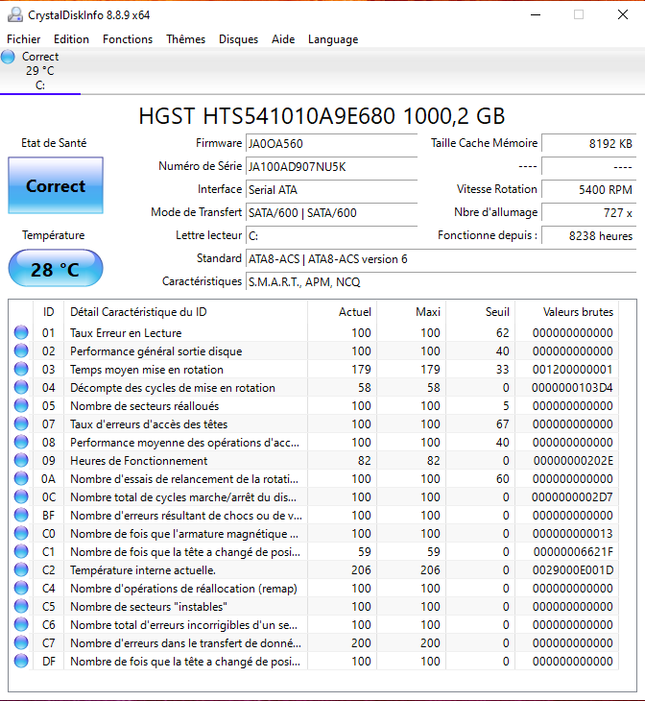The width and height of the screenshot is (645, 701).
Task: Click raw value 00000000202E
Action: [573, 461]
